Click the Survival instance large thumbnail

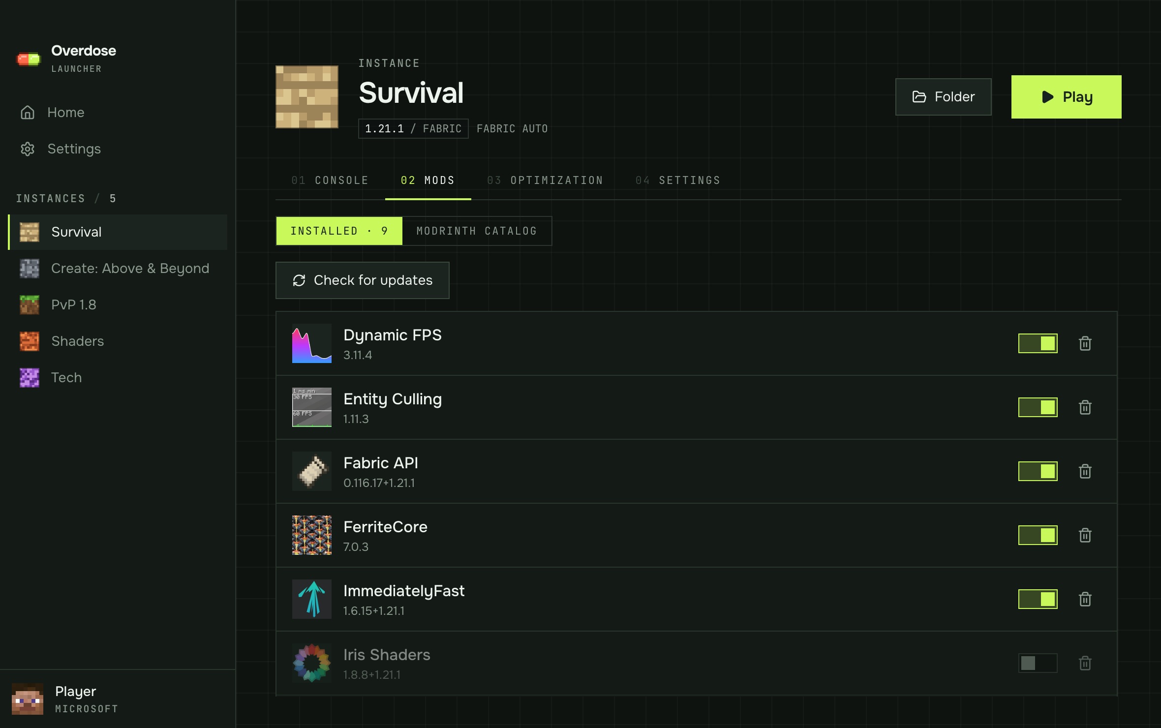[307, 97]
